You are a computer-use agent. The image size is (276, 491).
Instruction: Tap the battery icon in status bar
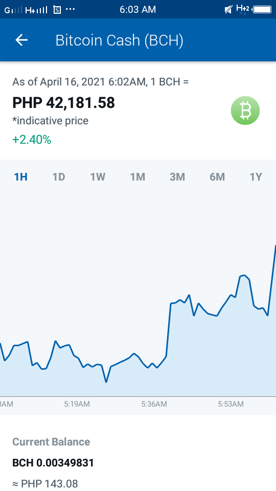coord(262,9)
